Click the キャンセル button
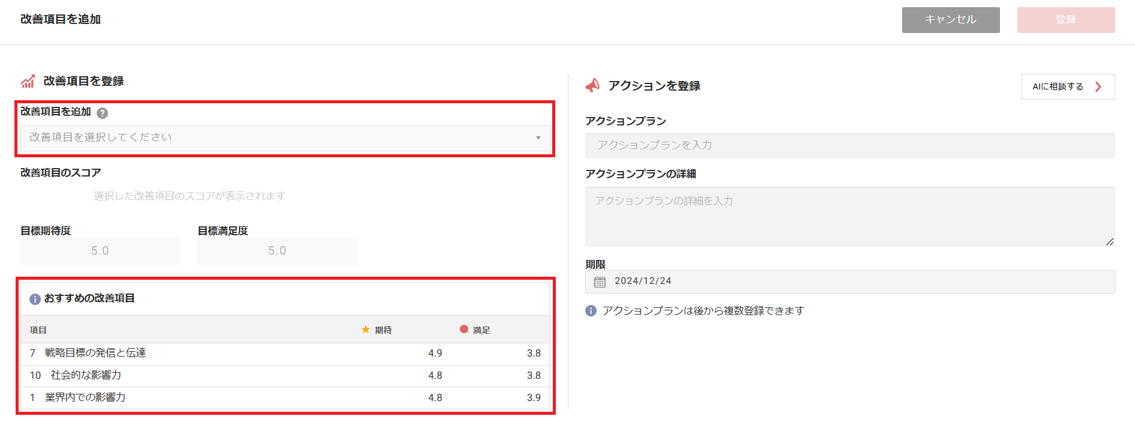 click(951, 20)
